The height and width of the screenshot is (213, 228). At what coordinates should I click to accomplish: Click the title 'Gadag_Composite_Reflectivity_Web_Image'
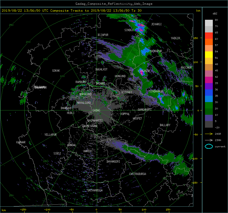[114, 4]
